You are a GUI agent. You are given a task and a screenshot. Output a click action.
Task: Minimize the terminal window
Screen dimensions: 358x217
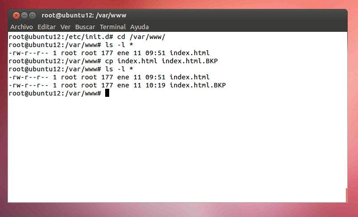coord(25,15)
